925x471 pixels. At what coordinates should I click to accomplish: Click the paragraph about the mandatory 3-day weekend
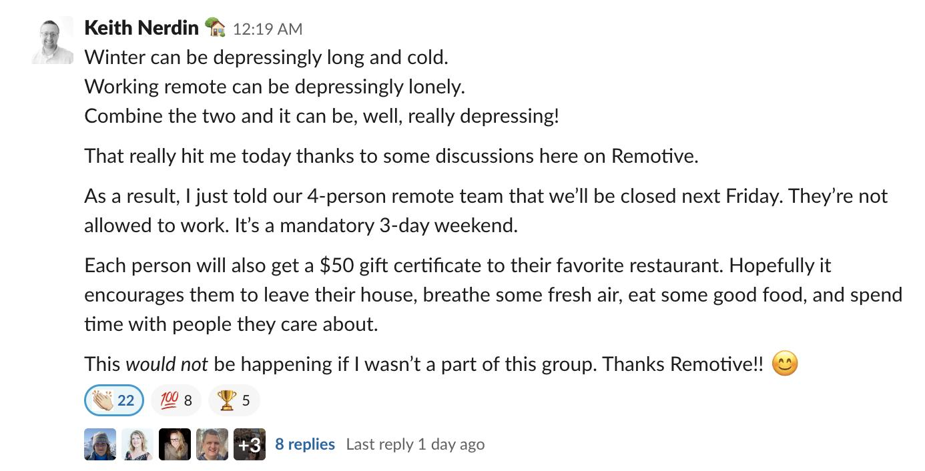pyautogui.click(x=486, y=211)
